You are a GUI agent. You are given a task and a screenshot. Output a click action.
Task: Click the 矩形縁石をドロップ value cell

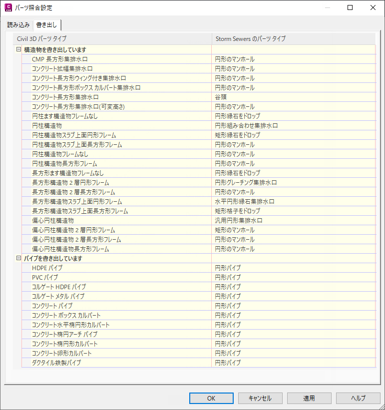tap(294, 135)
